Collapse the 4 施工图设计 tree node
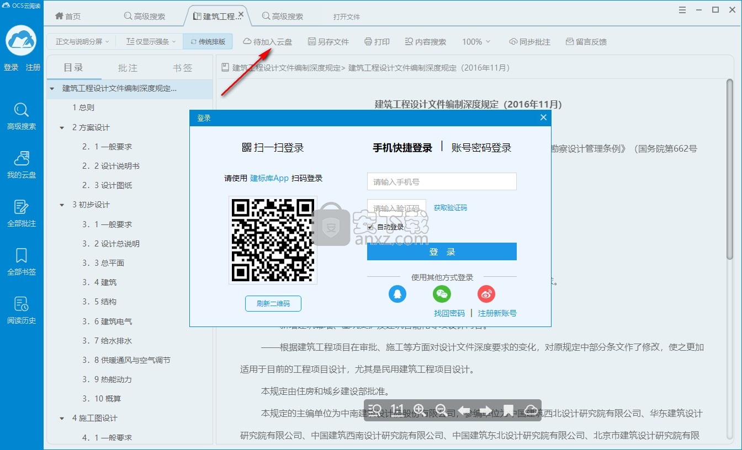 tap(62, 418)
